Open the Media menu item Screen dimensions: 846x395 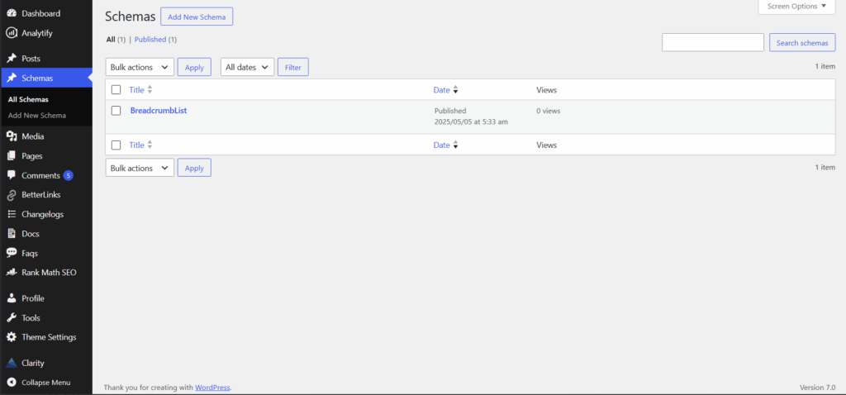point(33,136)
